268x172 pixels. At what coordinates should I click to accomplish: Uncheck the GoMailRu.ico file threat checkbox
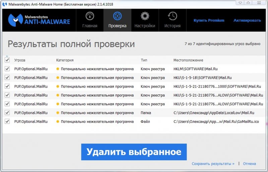point(7,122)
